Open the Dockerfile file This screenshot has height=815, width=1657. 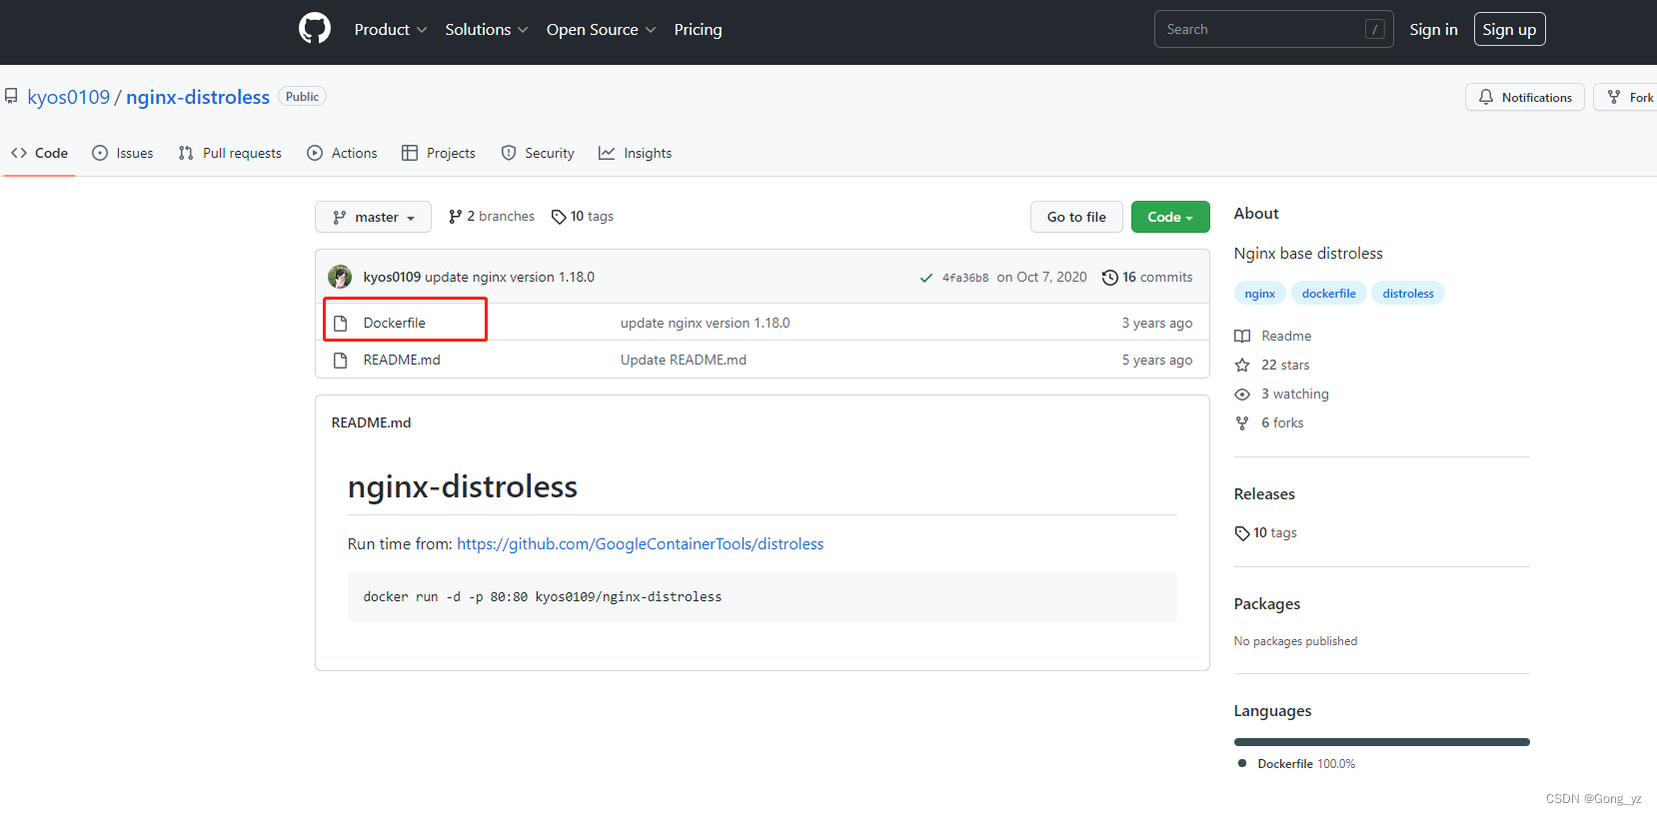[395, 323]
